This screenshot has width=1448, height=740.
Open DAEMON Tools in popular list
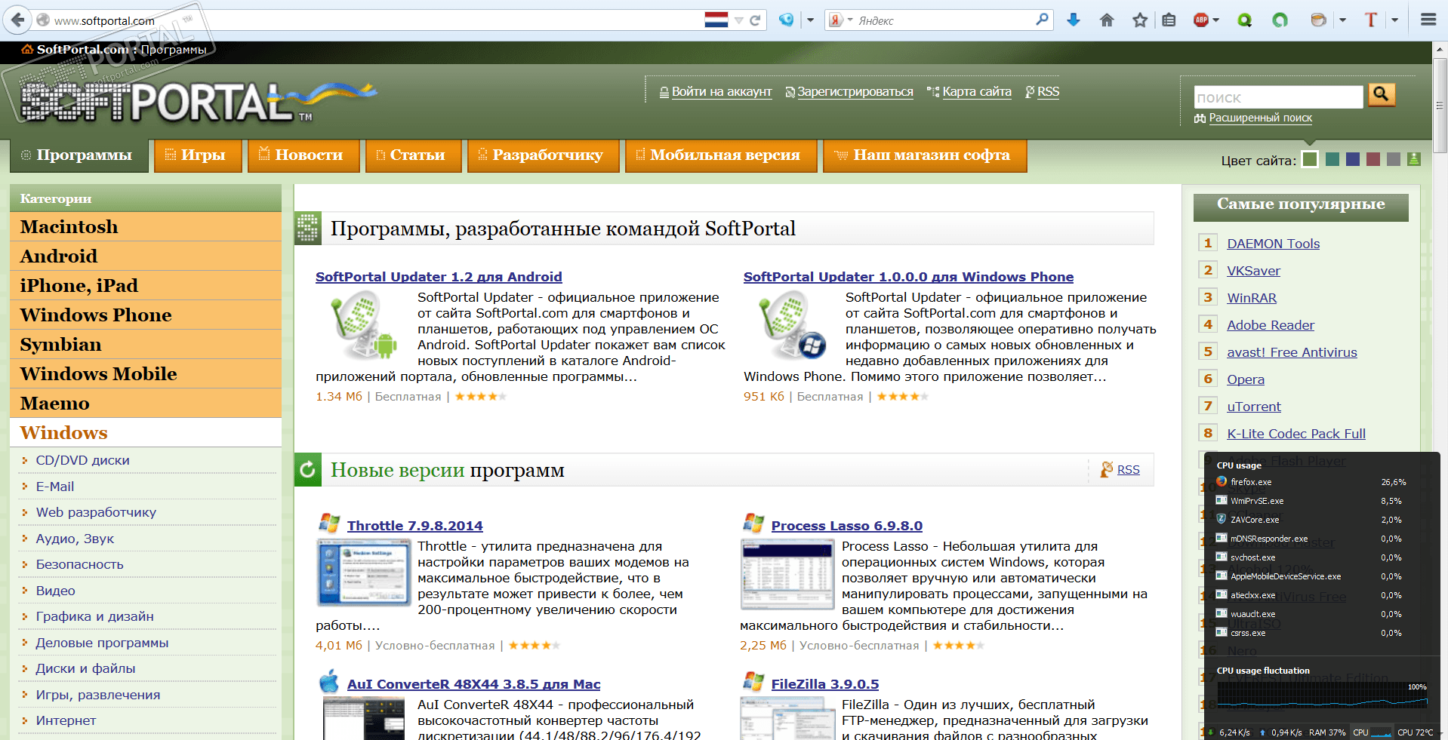click(1274, 244)
